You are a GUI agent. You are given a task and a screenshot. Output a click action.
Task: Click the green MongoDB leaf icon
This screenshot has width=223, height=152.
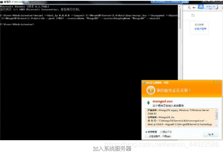pos(148,102)
